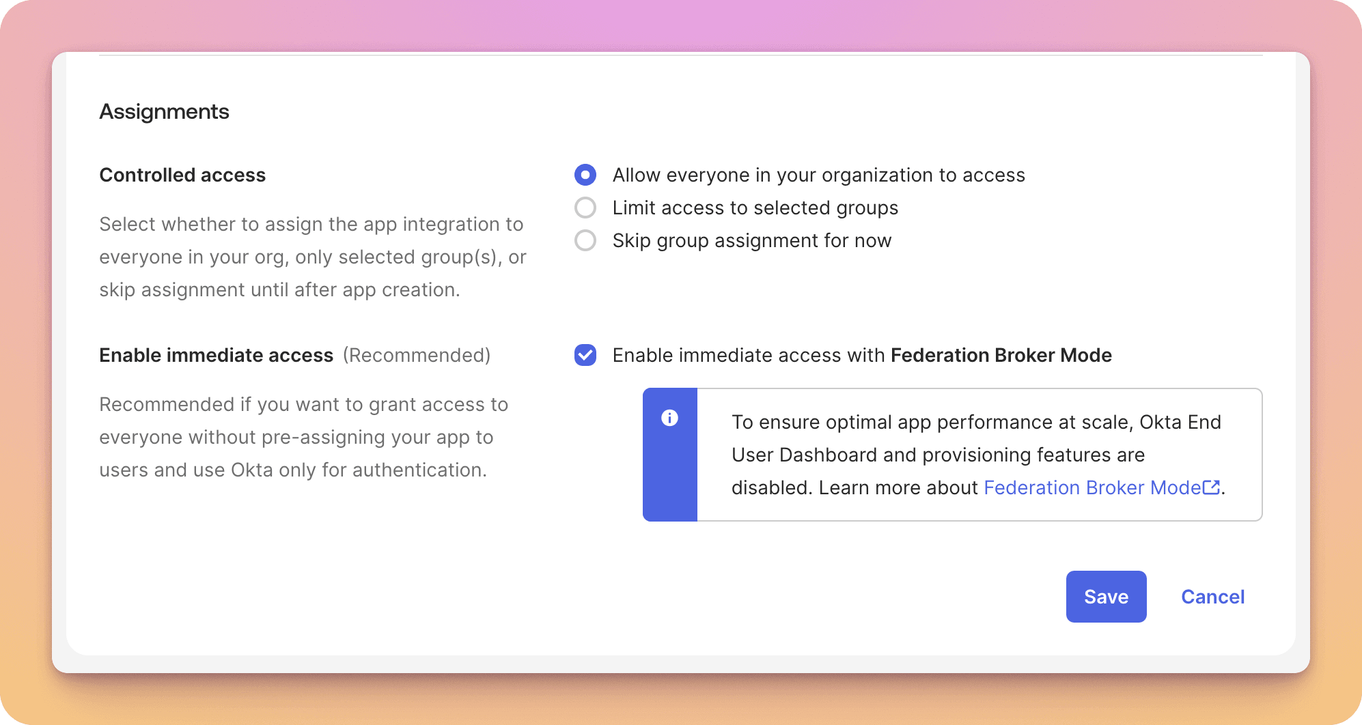Screen dimensions: 1362x725
Task: Click the Assignments section heading
Action: (164, 111)
